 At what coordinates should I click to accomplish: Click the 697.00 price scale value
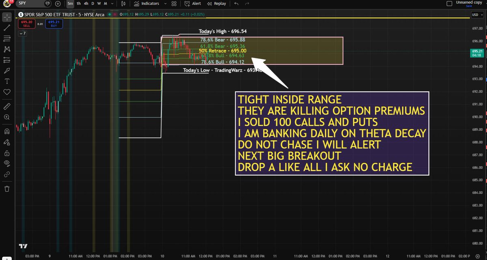[x=477, y=28]
